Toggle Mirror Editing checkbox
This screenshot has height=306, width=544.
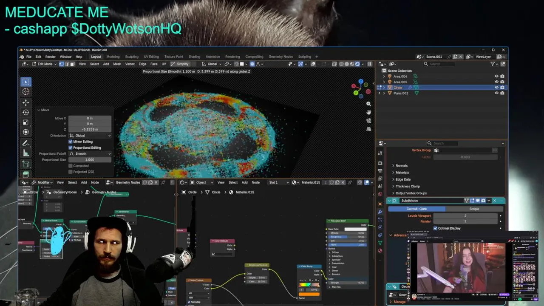pyautogui.click(x=71, y=142)
